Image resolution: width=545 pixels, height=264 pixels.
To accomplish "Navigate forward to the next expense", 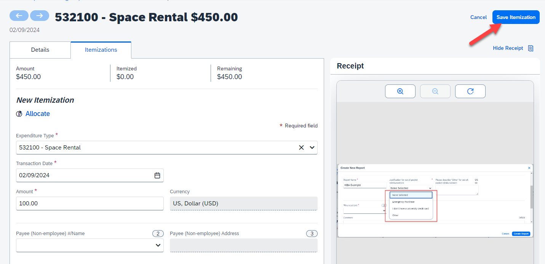I will click(40, 16).
